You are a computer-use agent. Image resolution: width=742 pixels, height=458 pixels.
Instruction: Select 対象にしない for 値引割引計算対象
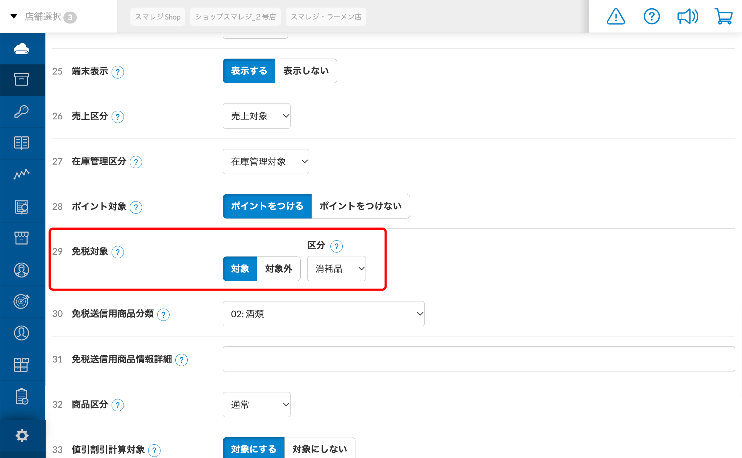[320, 448]
